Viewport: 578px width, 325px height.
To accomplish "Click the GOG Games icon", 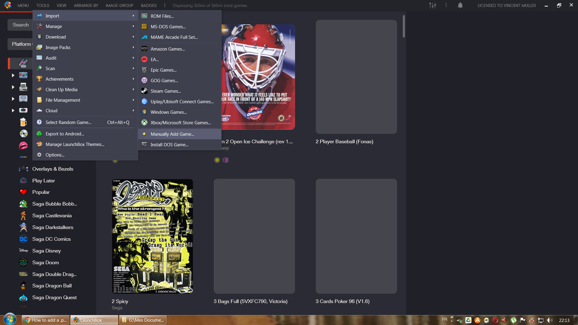I will click(144, 80).
